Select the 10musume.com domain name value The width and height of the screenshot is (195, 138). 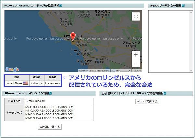point(35,101)
